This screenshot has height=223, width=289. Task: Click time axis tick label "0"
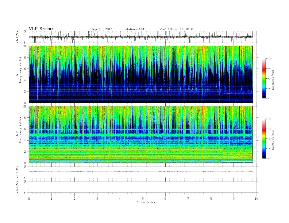[29, 199]
